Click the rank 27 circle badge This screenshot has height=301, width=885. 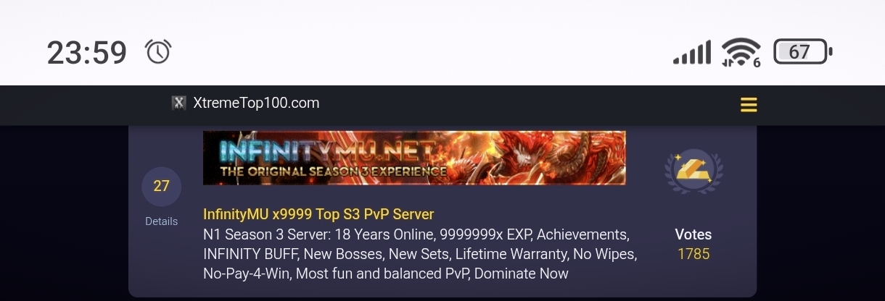[161, 186]
